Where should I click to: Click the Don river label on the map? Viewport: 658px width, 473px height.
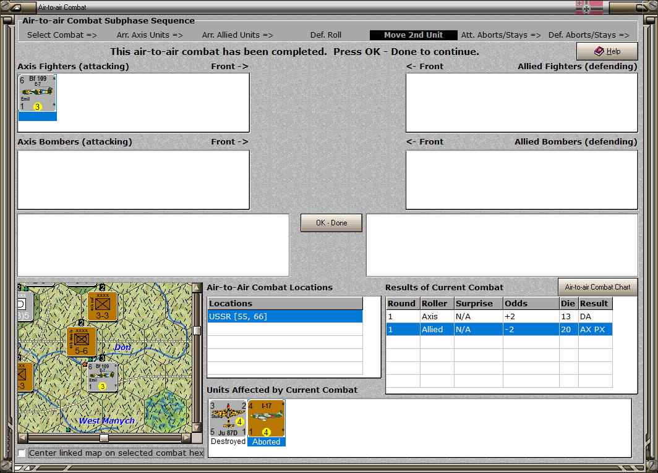coord(122,347)
